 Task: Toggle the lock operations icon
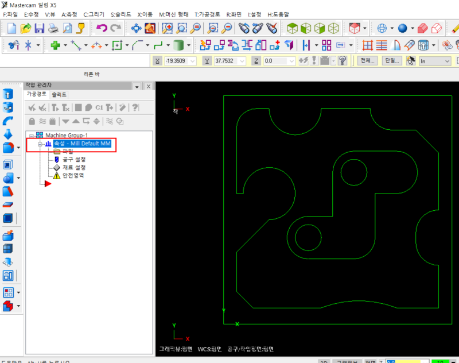(x=32, y=121)
